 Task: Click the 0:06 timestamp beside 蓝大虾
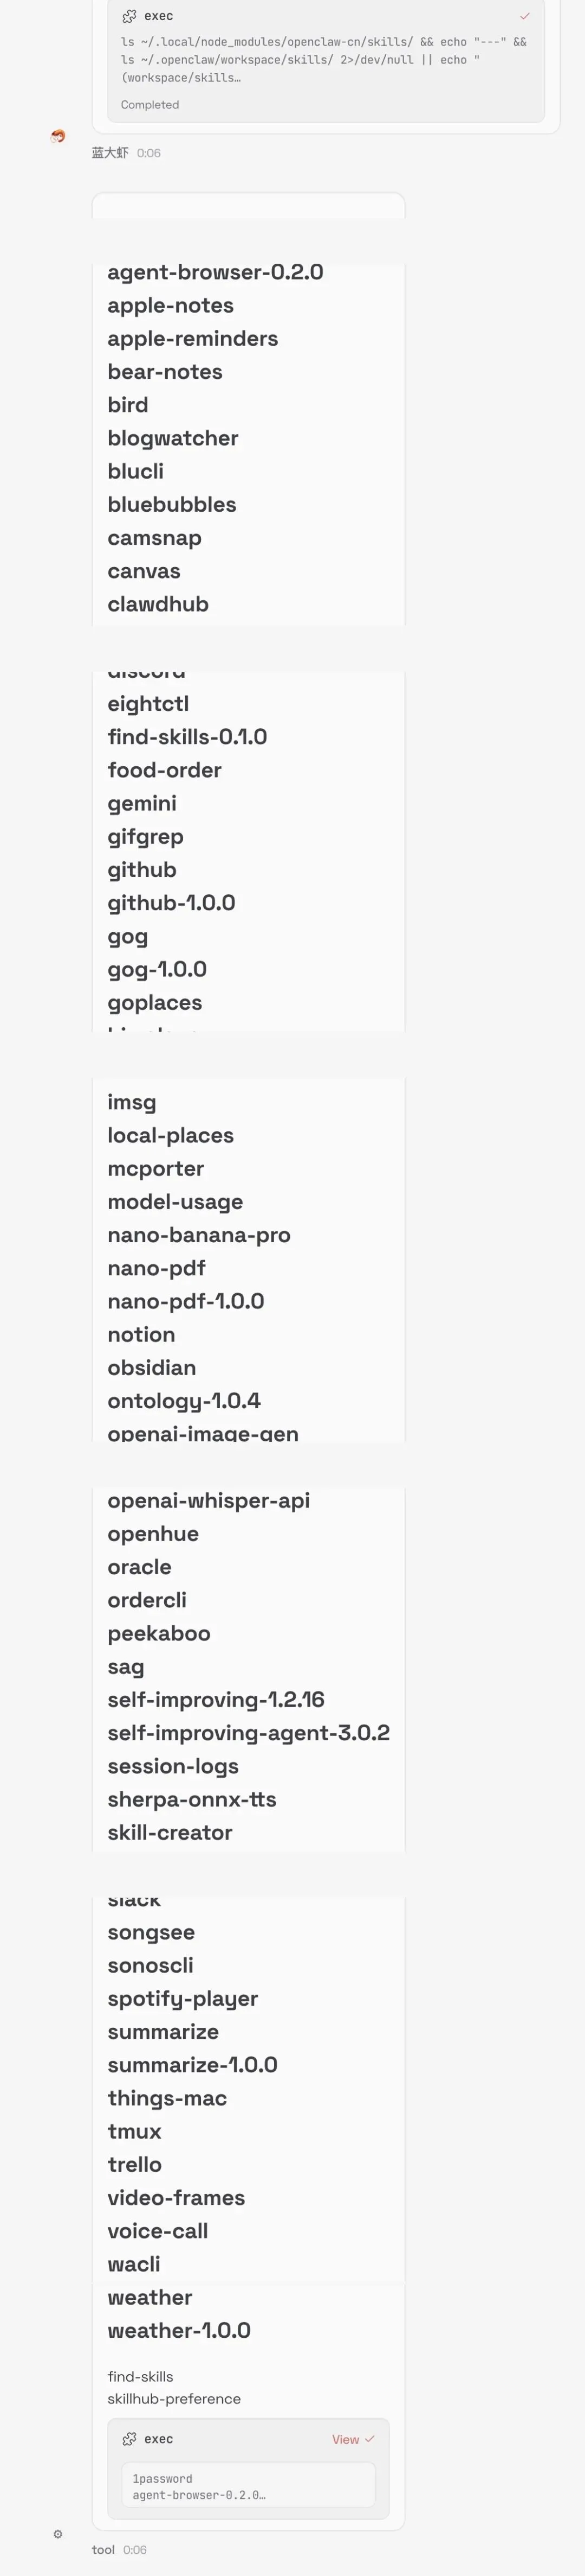pyautogui.click(x=149, y=153)
